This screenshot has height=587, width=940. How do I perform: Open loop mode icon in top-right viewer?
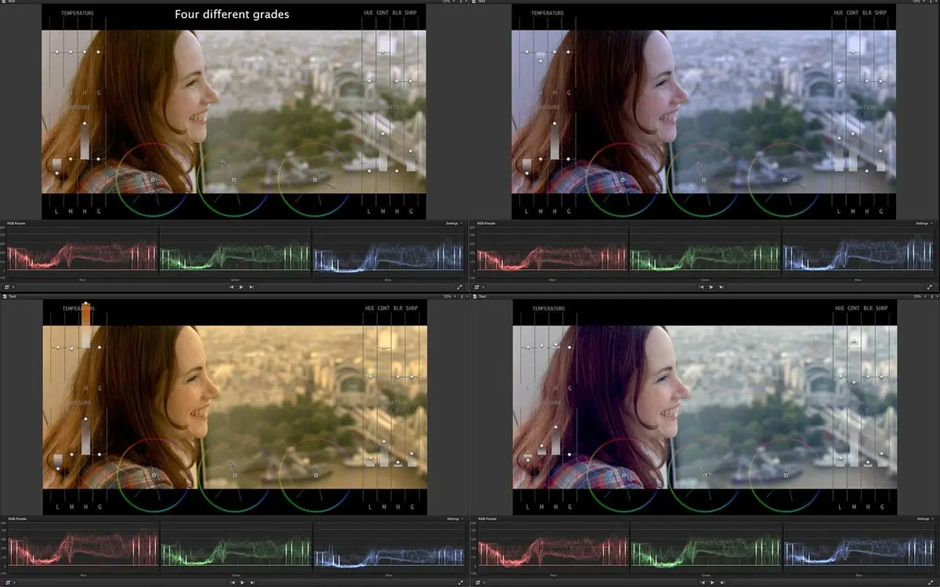coord(477,287)
